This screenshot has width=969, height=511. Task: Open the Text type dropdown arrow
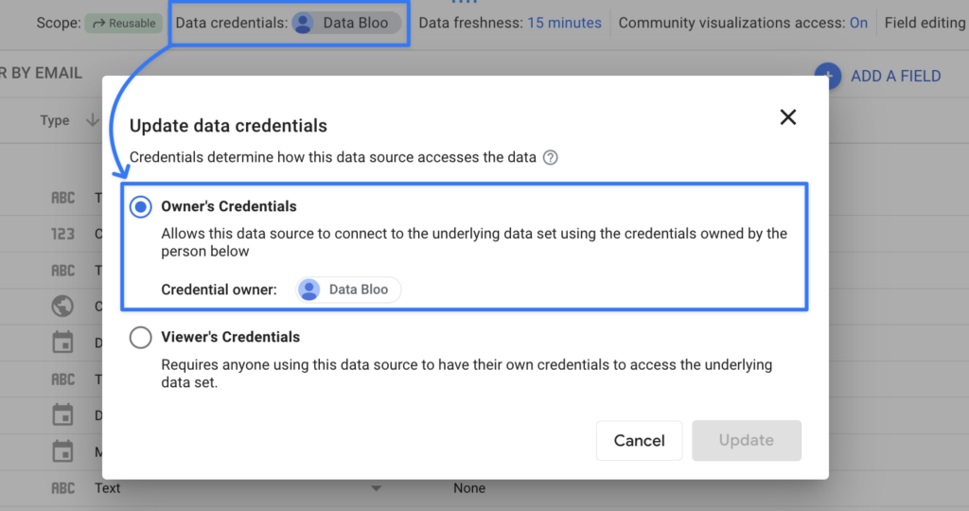click(x=376, y=488)
